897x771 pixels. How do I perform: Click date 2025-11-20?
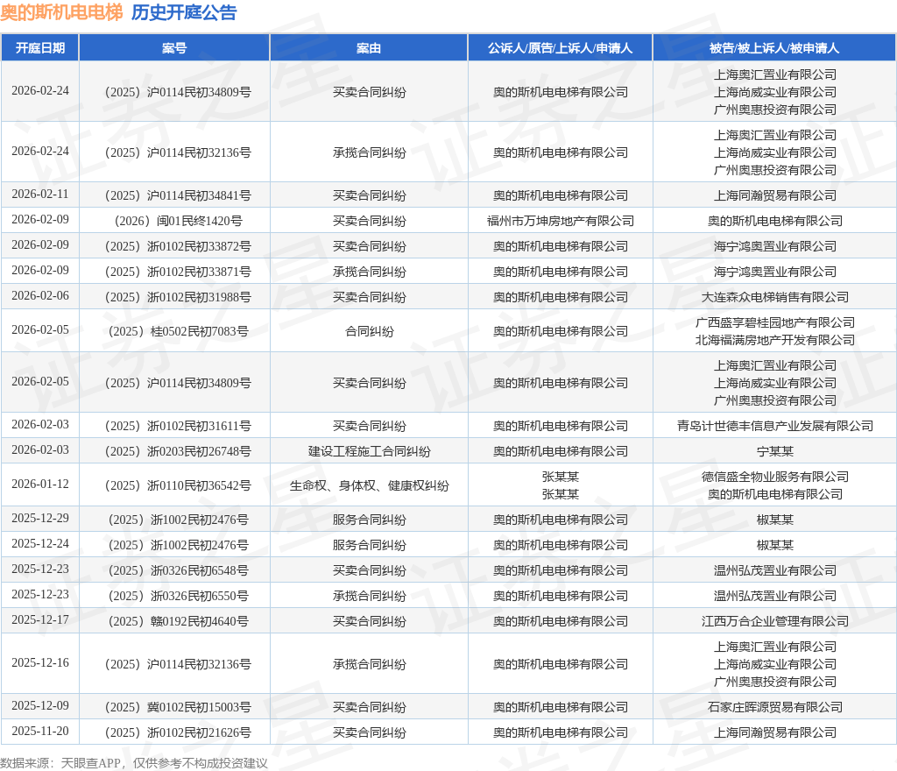40,731
